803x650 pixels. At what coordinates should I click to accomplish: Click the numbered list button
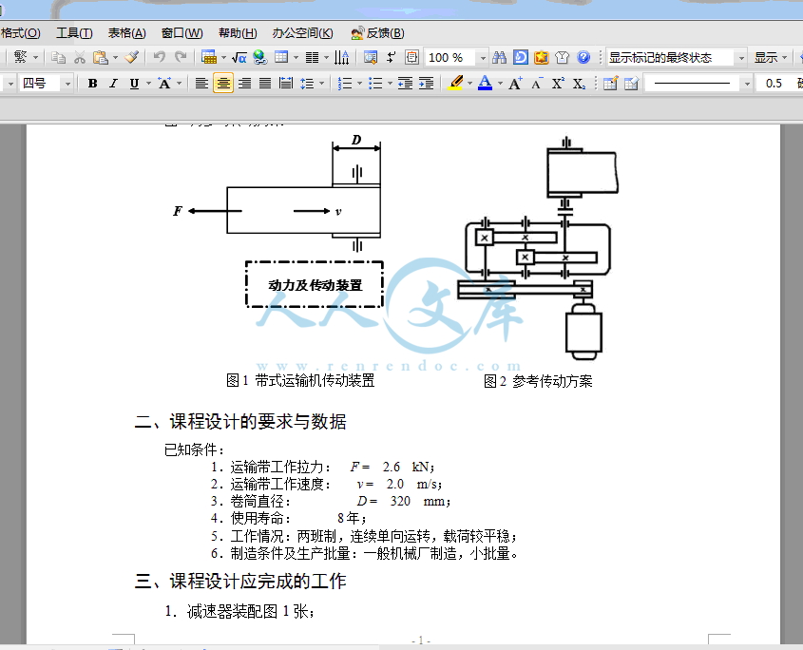point(345,84)
